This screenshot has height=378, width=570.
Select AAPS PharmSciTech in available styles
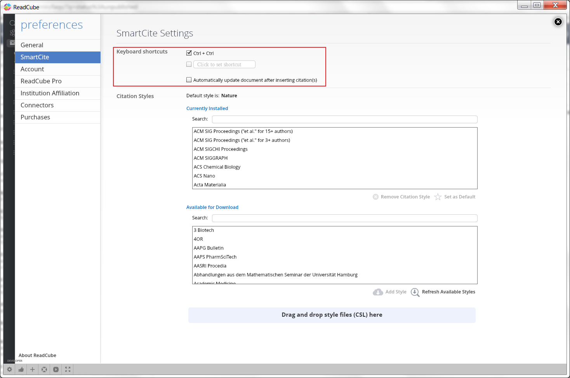click(x=335, y=257)
